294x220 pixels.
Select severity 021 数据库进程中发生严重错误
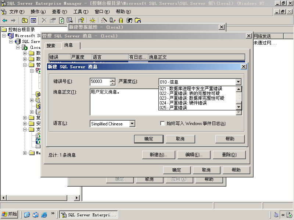point(197,88)
